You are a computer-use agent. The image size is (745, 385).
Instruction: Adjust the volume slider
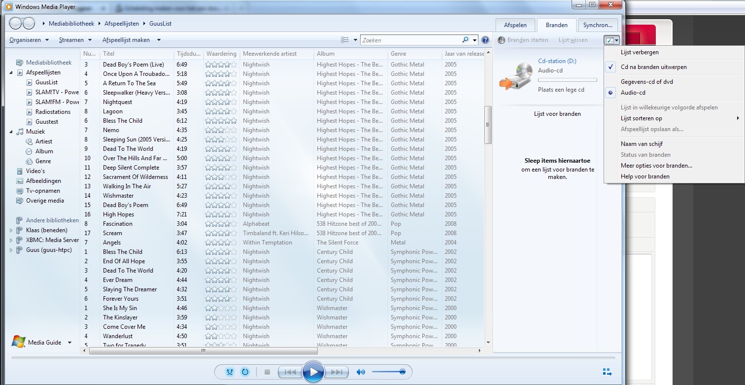click(x=389, y=372)
